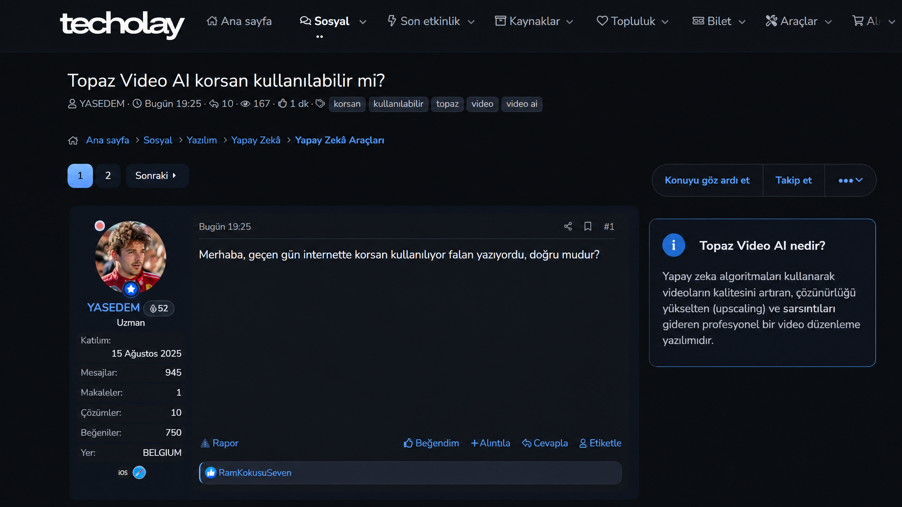Click the Çözümler count 10

click(176, 412)
